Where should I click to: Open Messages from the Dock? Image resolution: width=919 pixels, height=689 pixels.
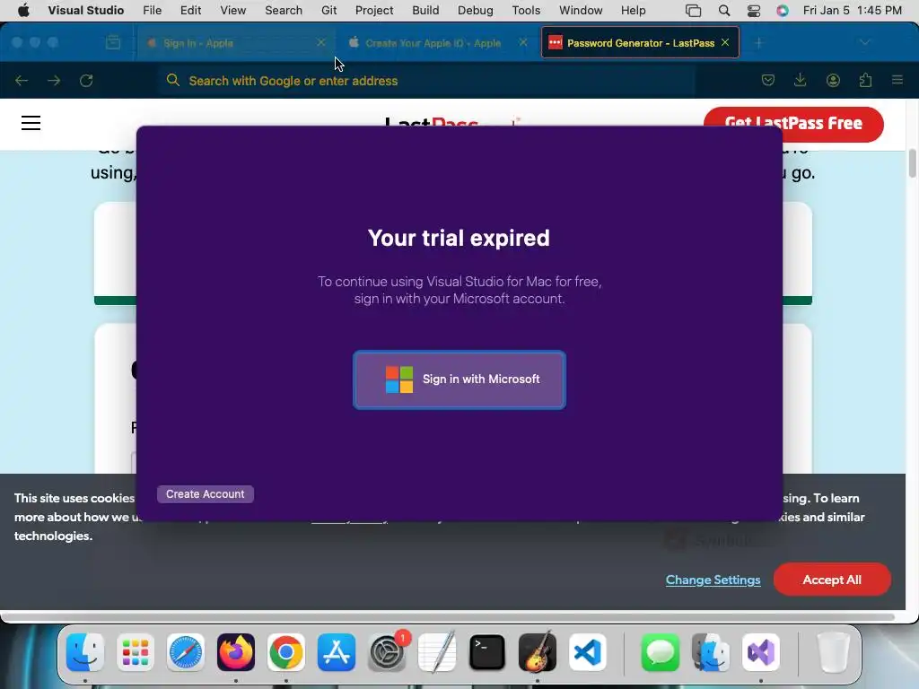tap(661, 652)
